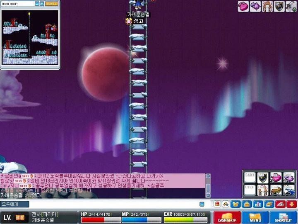The height and width of the screenshot is (224, 298).
Task: Click the chat scrollbar thumb
Action: pyautogui.click(x=208, y=188)
